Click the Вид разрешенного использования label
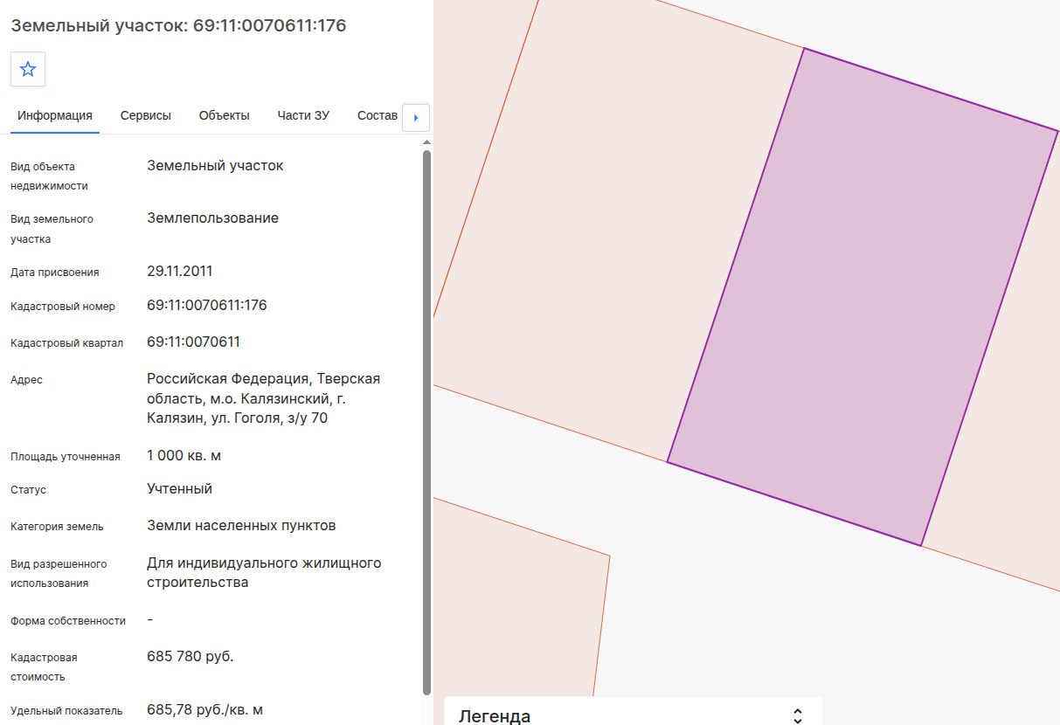1060x725 pixels. tap(59, 573)
